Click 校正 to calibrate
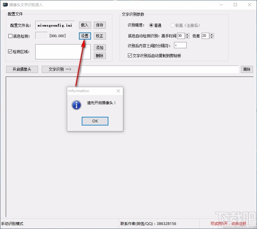The height and width of the screenshot is (229, 257). click(100, 36)
